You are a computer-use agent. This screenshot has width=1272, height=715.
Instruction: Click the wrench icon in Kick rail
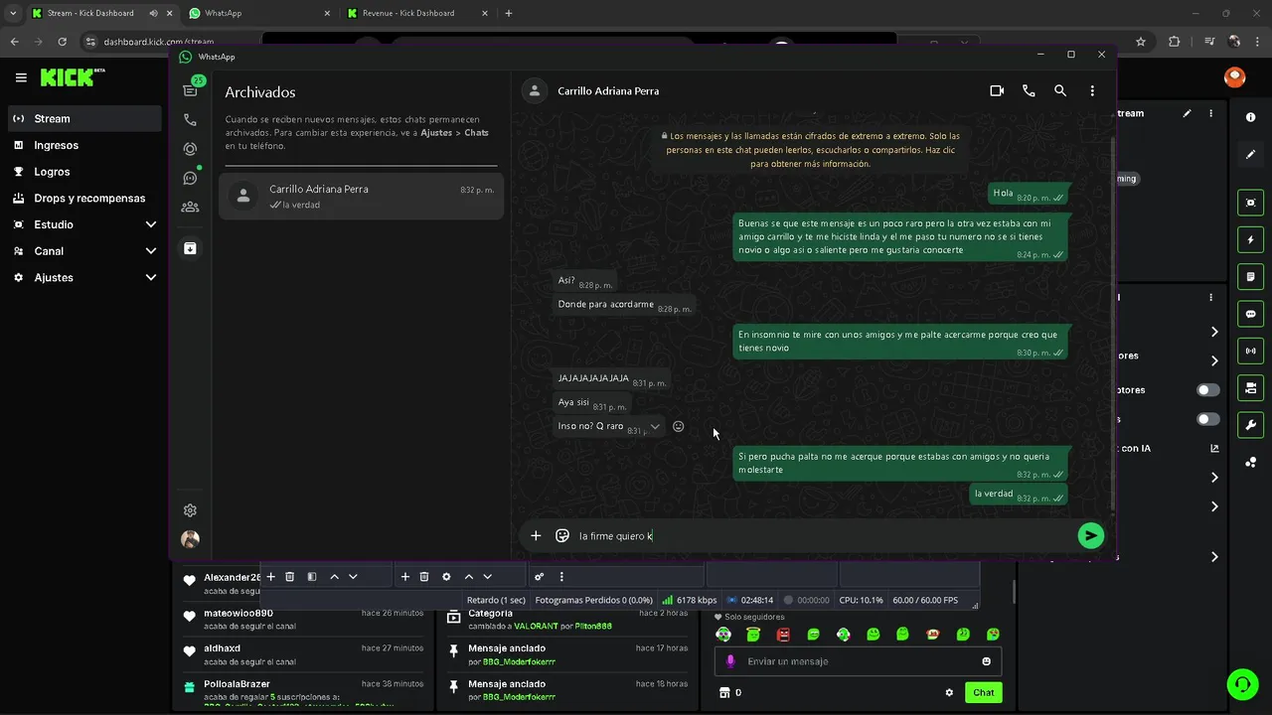coord(1250,425)
